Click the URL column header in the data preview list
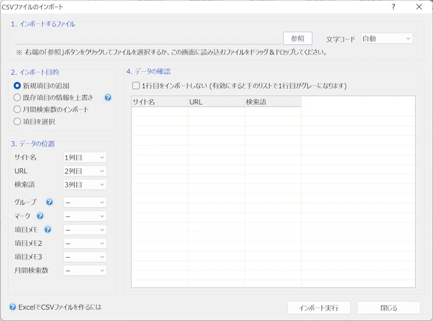 point(216,102)
